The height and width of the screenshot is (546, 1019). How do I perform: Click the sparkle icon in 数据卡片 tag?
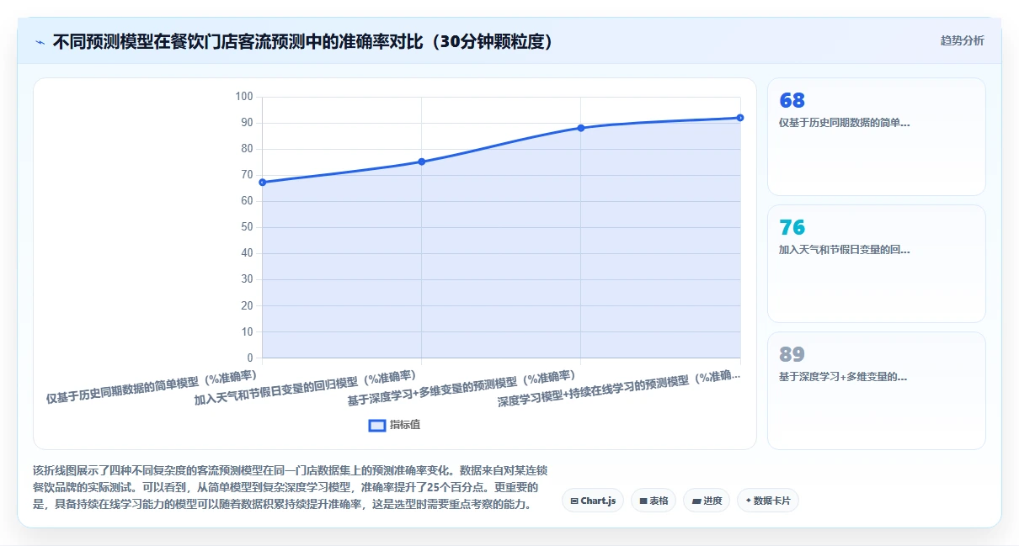click(748, 501)
